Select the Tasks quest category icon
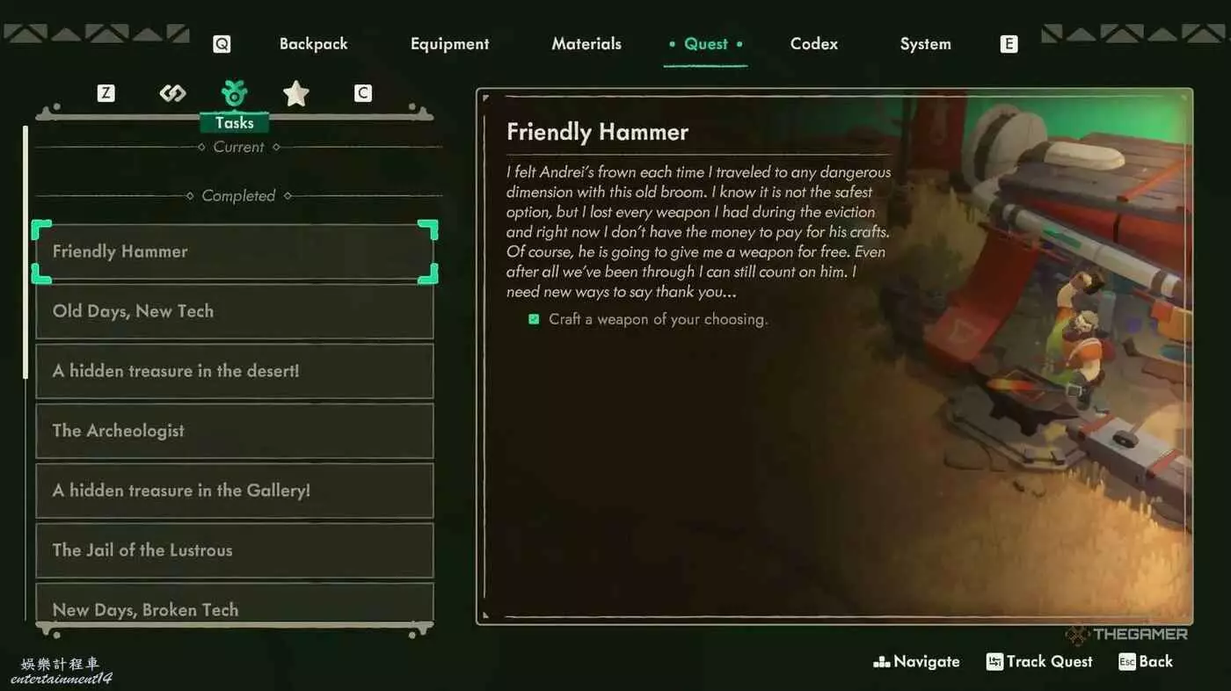Image resolution: width=1231 pixels, height=691 pixels. [x=235, y=93]
